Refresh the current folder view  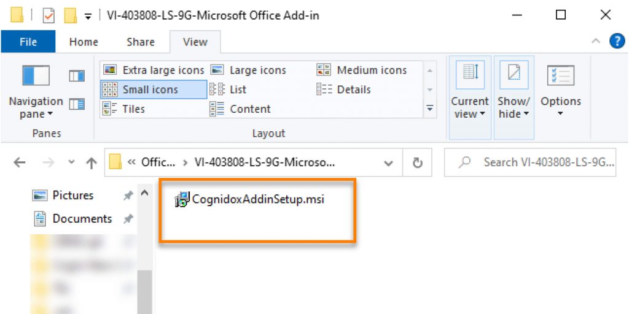(418, 163)
